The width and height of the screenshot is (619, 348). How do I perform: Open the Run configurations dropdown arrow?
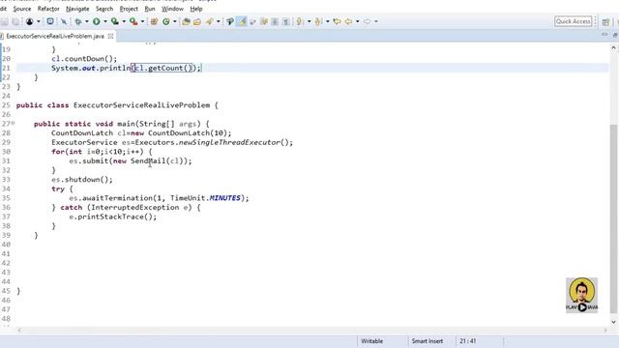105,21
